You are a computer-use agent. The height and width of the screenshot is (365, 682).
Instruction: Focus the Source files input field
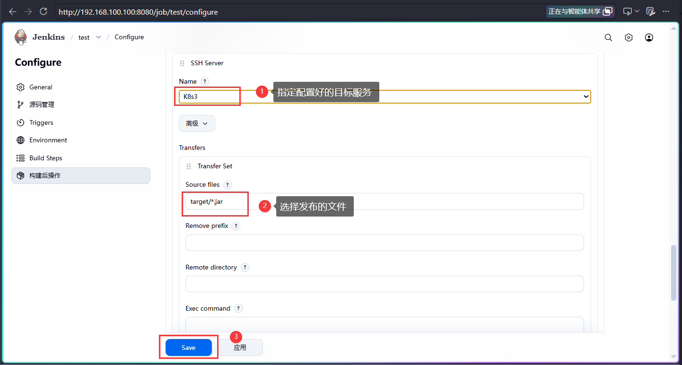385,201
